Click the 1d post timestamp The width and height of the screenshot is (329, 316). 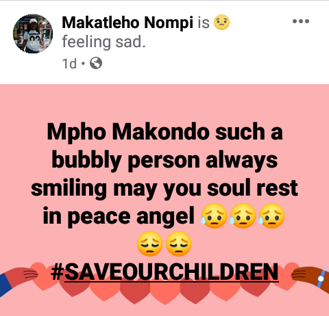[69, 64]
